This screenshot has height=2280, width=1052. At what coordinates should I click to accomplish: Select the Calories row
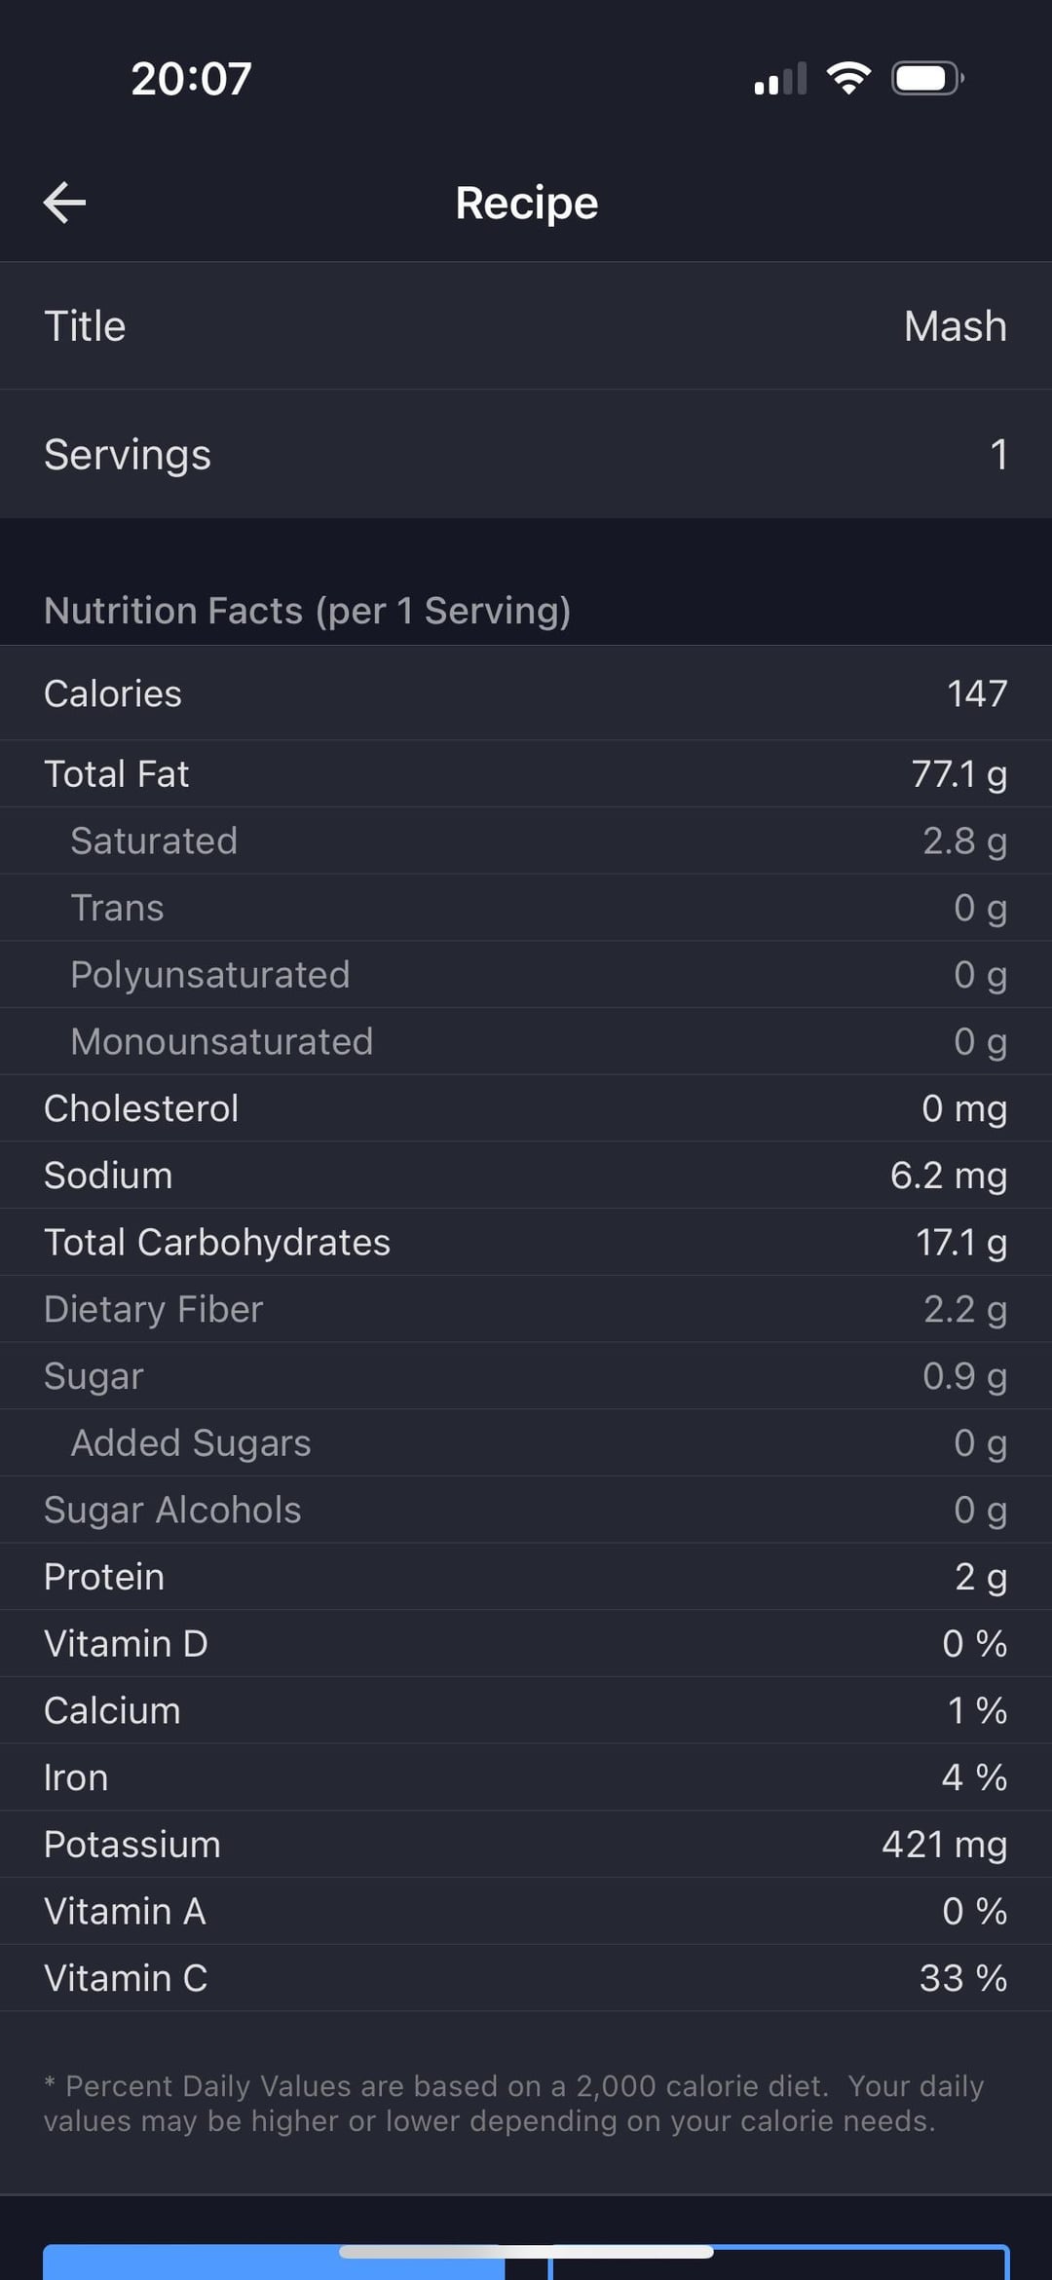[x=526, y=693]
